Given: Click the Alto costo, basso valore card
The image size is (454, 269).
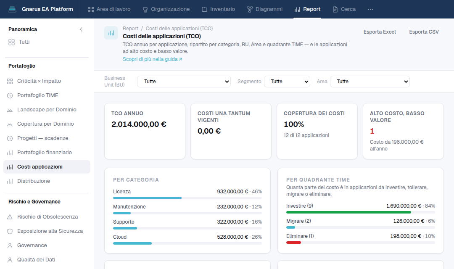Looking at the screenshot, I should 403,131.
